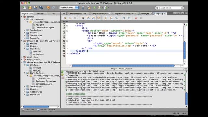Toggle bookmark on the current line
The width and height of the screenshot is (208, 117).
pos(116,18)
